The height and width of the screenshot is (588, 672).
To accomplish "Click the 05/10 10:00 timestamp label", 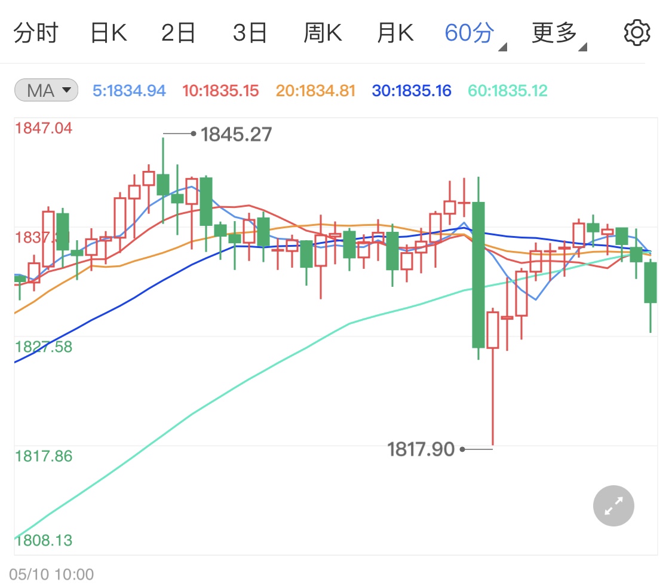I will coord(52,574).
